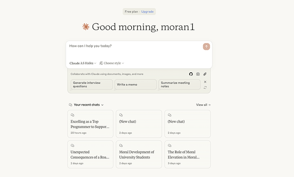Open the Choose style dropdown
The width and height of the screenshot is (294, 177).
coord(112,63)
